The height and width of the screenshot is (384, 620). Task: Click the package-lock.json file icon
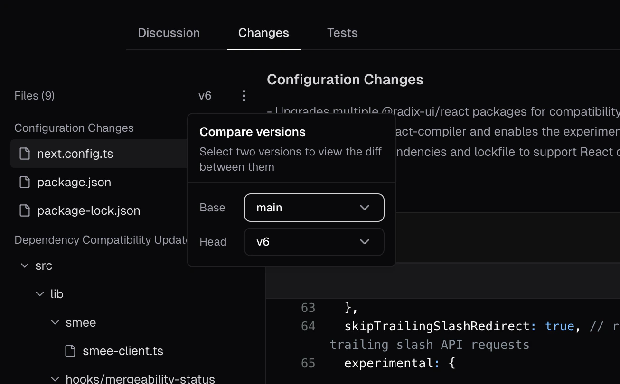pyautogui.click(x=25, y=210)
